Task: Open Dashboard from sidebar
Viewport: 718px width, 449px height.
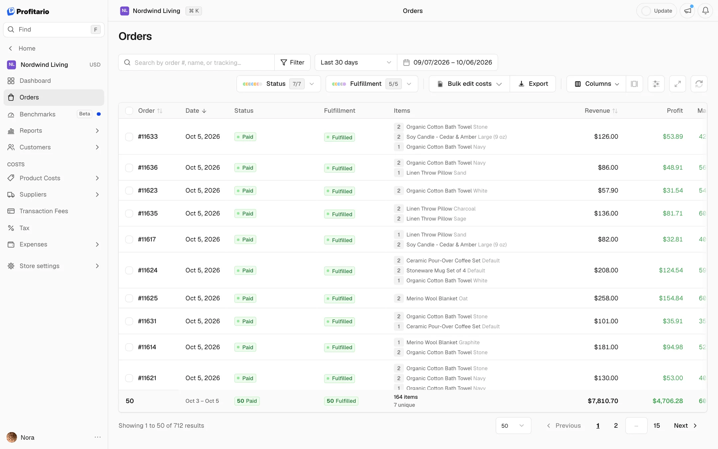Action: (x=54, y=81)
